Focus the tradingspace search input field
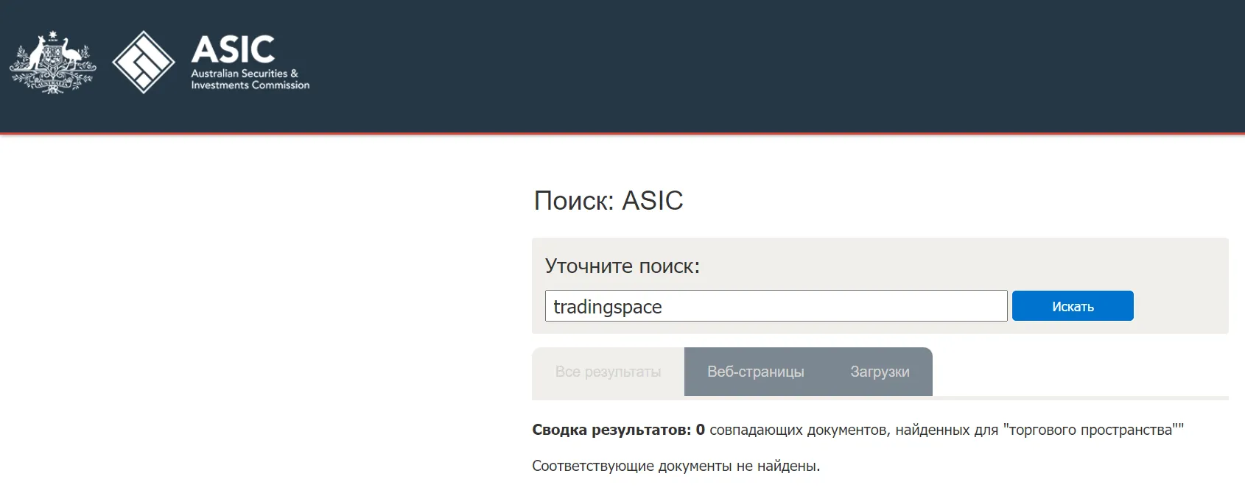 click(776, 306)
